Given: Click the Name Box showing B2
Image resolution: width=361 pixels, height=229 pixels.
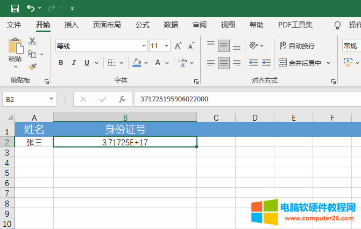Looking at the screenshot, I should click(30, 99).
